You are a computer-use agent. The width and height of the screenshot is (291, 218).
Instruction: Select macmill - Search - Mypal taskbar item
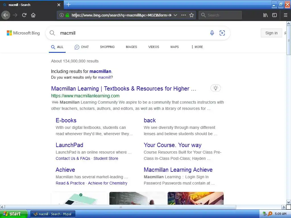[53, 214]
